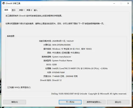Screen dimensions: 133x108
Task: Click the 8192MB RAM memory value
Action: (x=58, y=72)
